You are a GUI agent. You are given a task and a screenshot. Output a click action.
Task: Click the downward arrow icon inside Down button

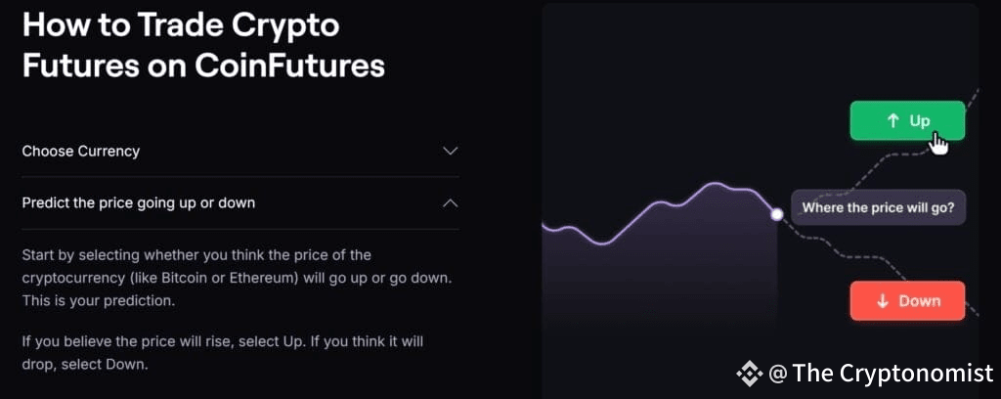(x=883, y=301)
